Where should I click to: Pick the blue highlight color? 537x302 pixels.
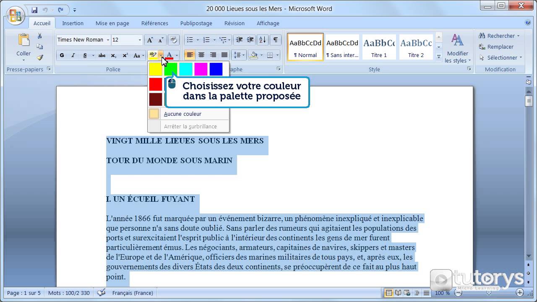pyautogui.click(x=216, y=69)
